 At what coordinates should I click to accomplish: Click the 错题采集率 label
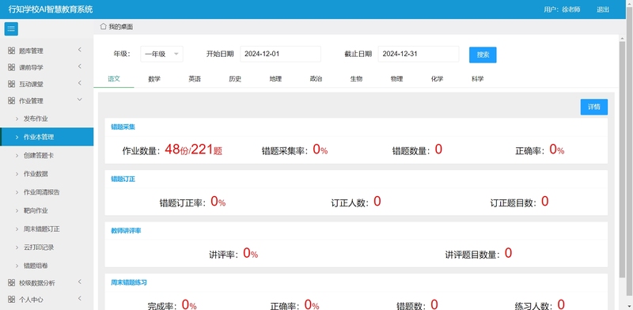[x=286, y=151]
